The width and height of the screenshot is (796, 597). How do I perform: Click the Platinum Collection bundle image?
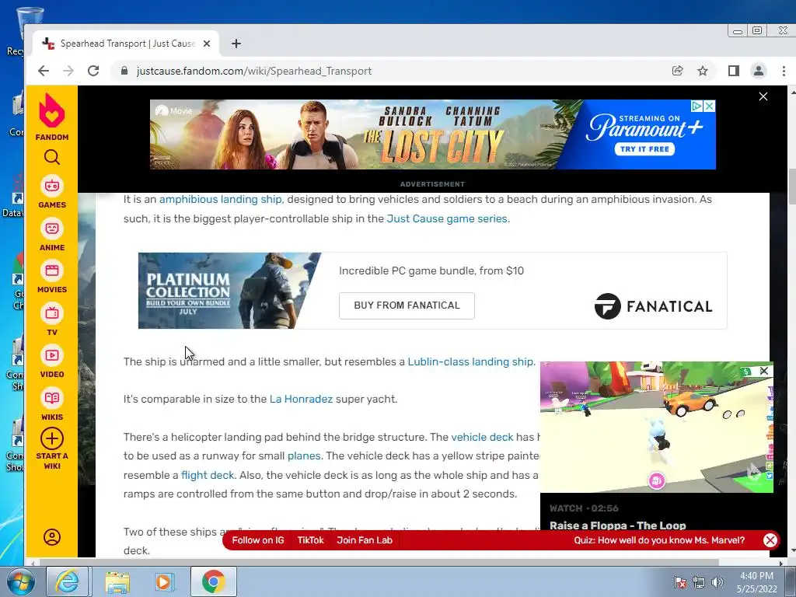[x=229, y=291]
